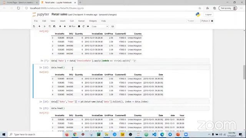The width and height of the screenshot is (246, 138).
Task: Open File Explorer from the taskbar
Action: (x=106, y=135)
